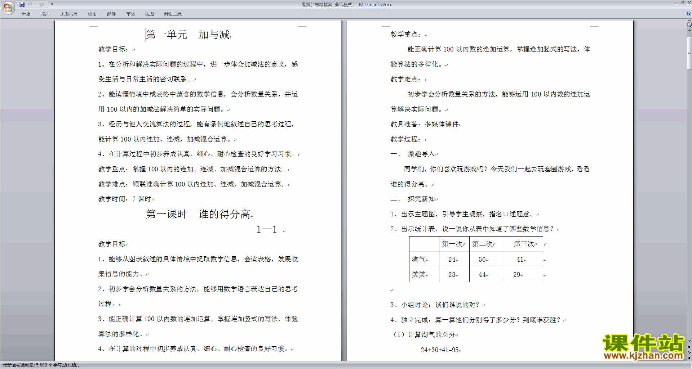692x369 pixels.
Task: Switch to 页面布局 ribbon tab
Action: point(68,14)
